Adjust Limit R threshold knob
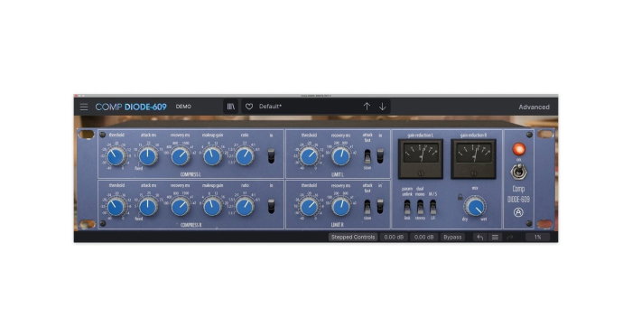 coord(309,207)
